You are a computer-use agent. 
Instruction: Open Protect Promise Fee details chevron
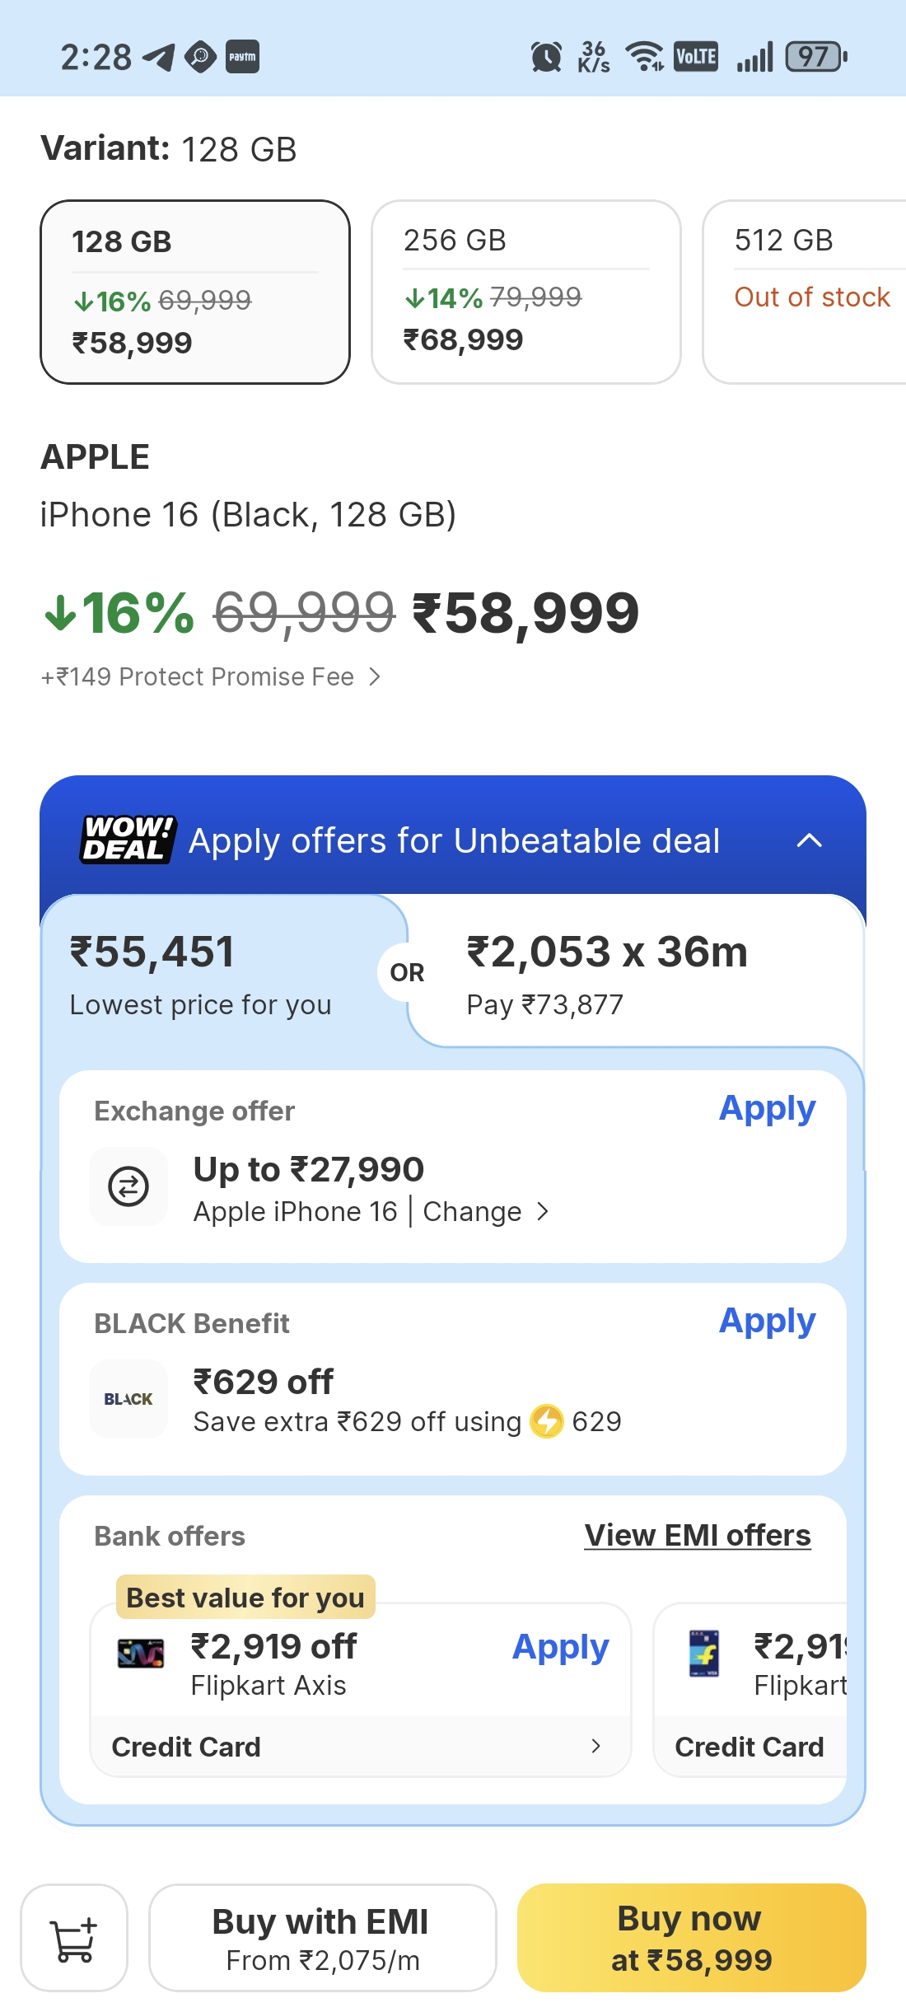(x=375, y=676)
